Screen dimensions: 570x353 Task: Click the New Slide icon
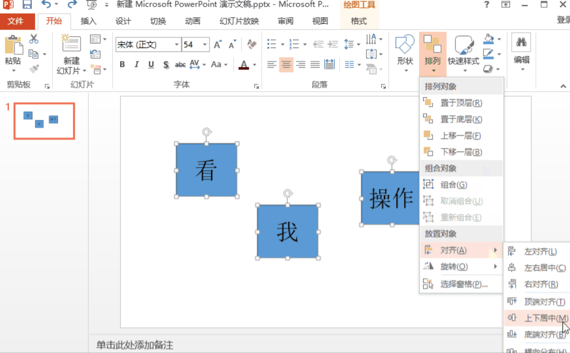click(x=72, y=44)
